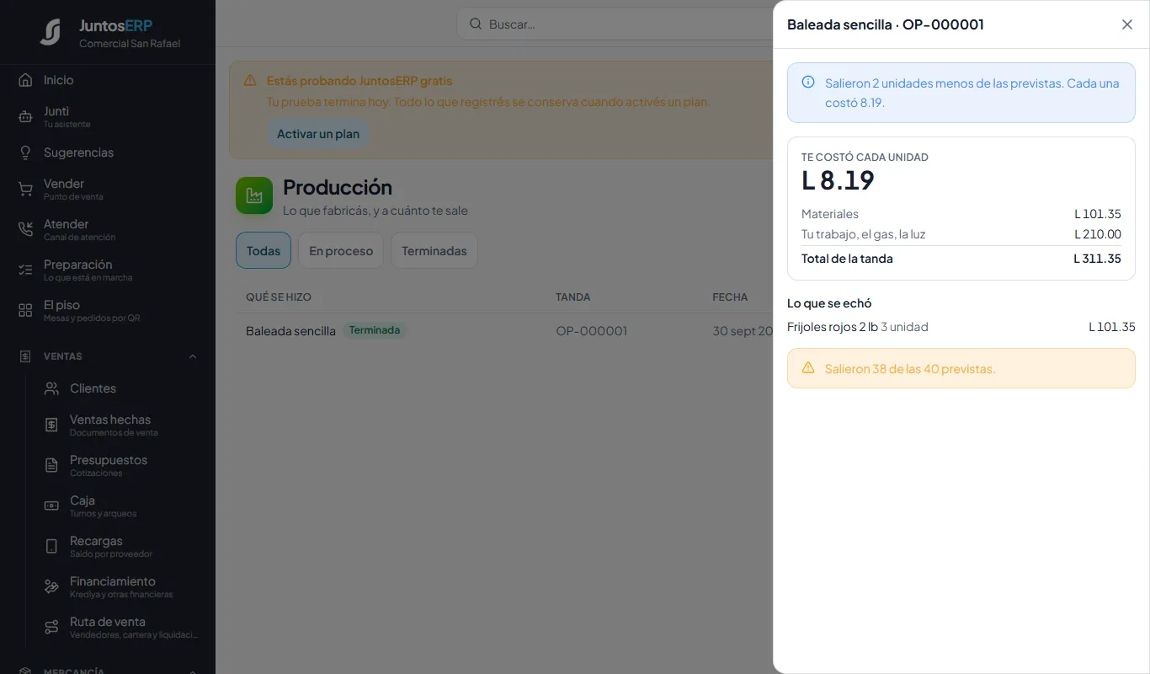Screen dimensions: 1150x674
Task: Select the Todas filter tab
Action: click(264, 250)
